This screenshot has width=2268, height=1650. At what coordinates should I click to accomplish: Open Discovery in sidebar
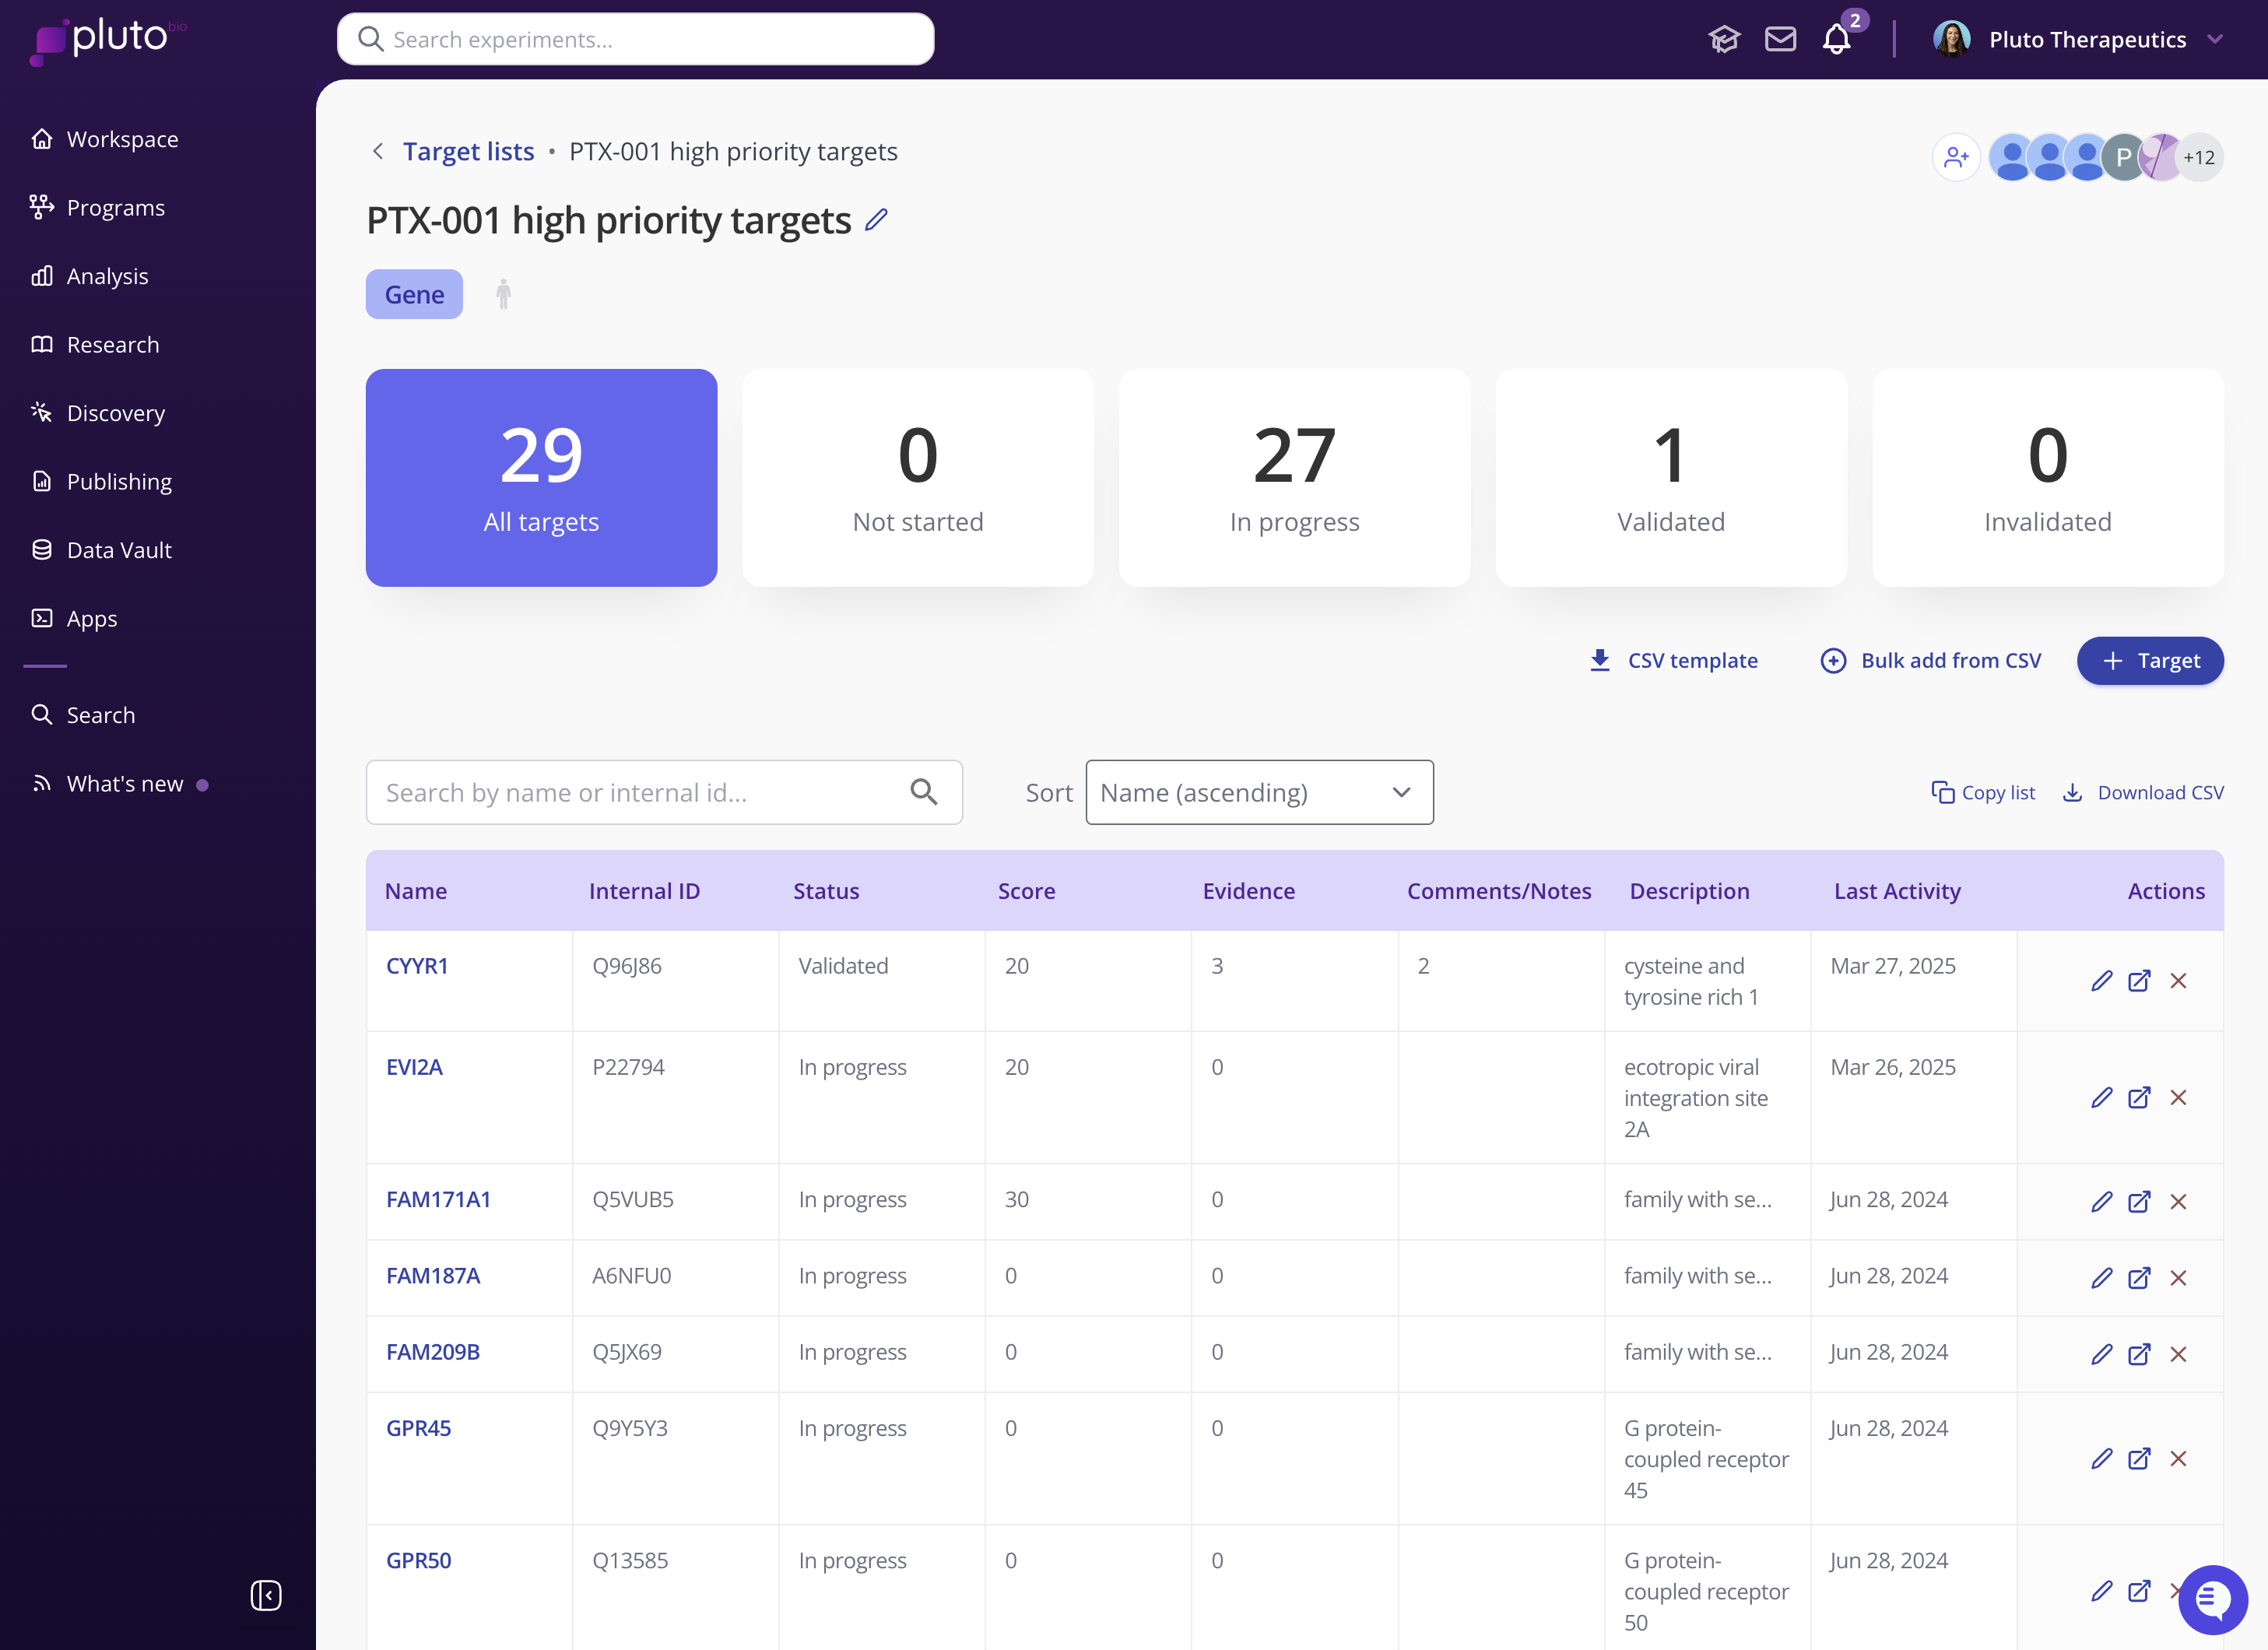coord(115,413)
